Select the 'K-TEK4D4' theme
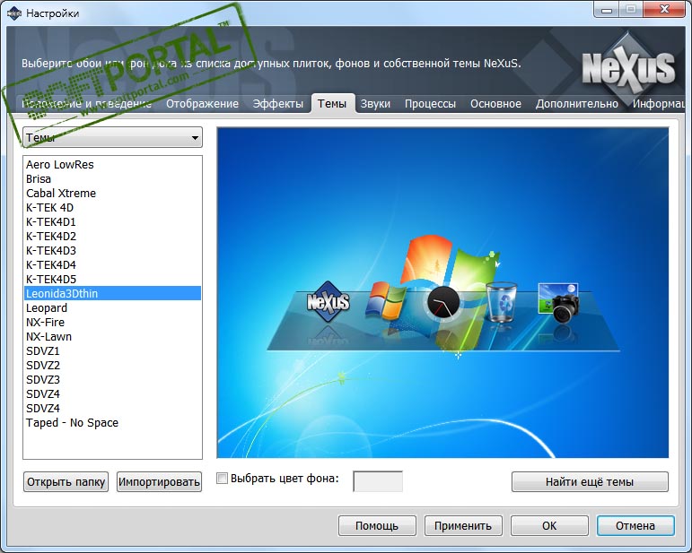Viewport: 692px width, 553px height. click(x=112, y=264)
